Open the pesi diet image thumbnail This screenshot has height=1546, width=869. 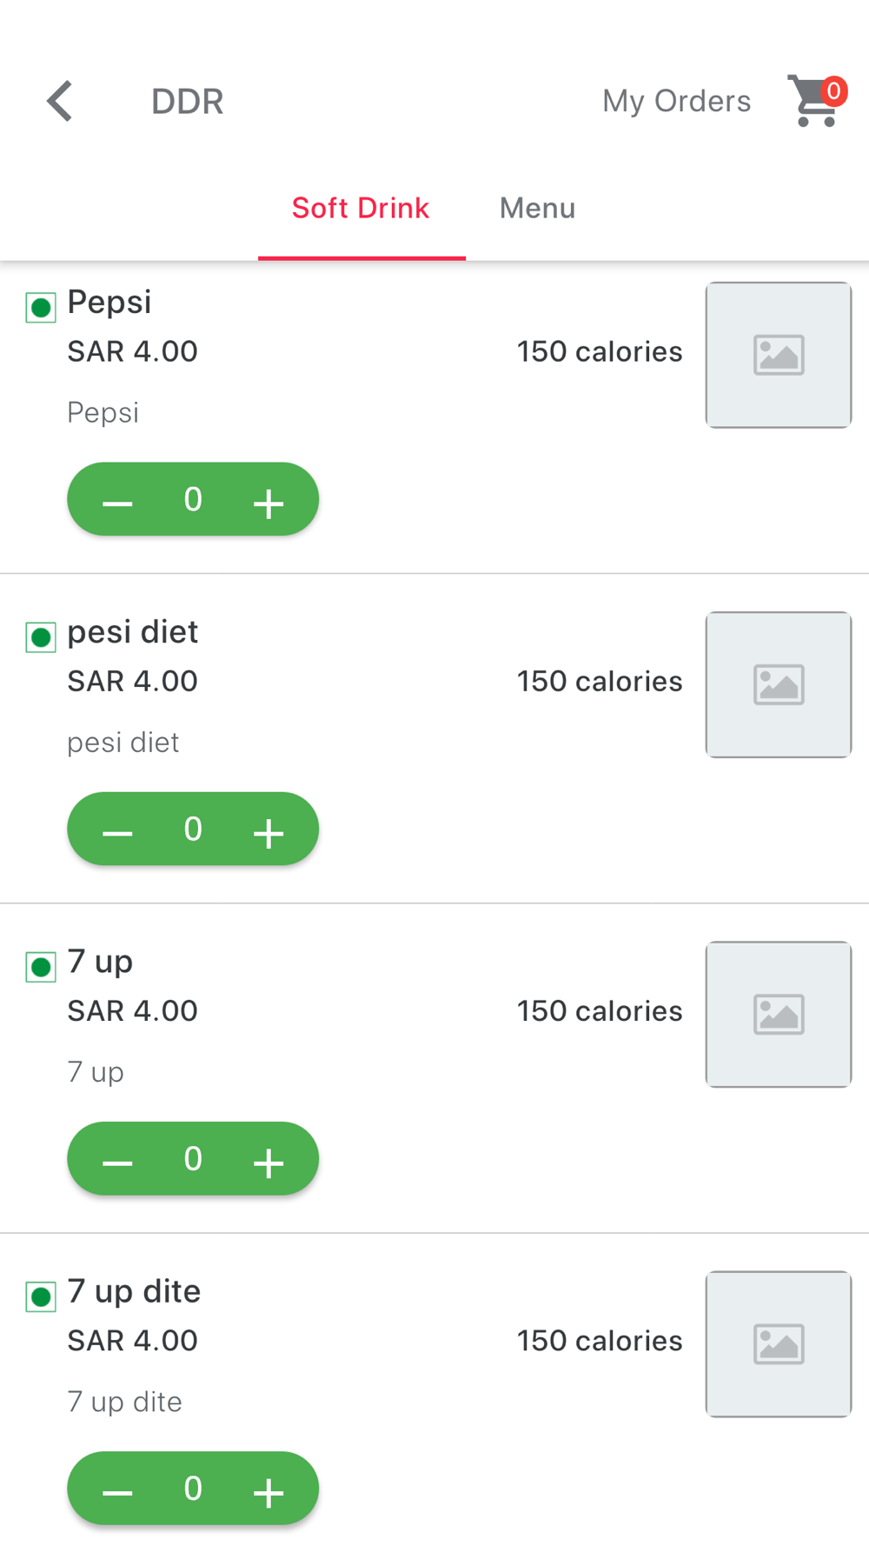(779, 684)
